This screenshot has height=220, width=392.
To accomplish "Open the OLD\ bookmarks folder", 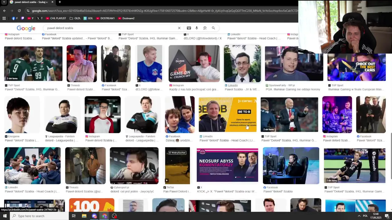I will coord(75,18).
